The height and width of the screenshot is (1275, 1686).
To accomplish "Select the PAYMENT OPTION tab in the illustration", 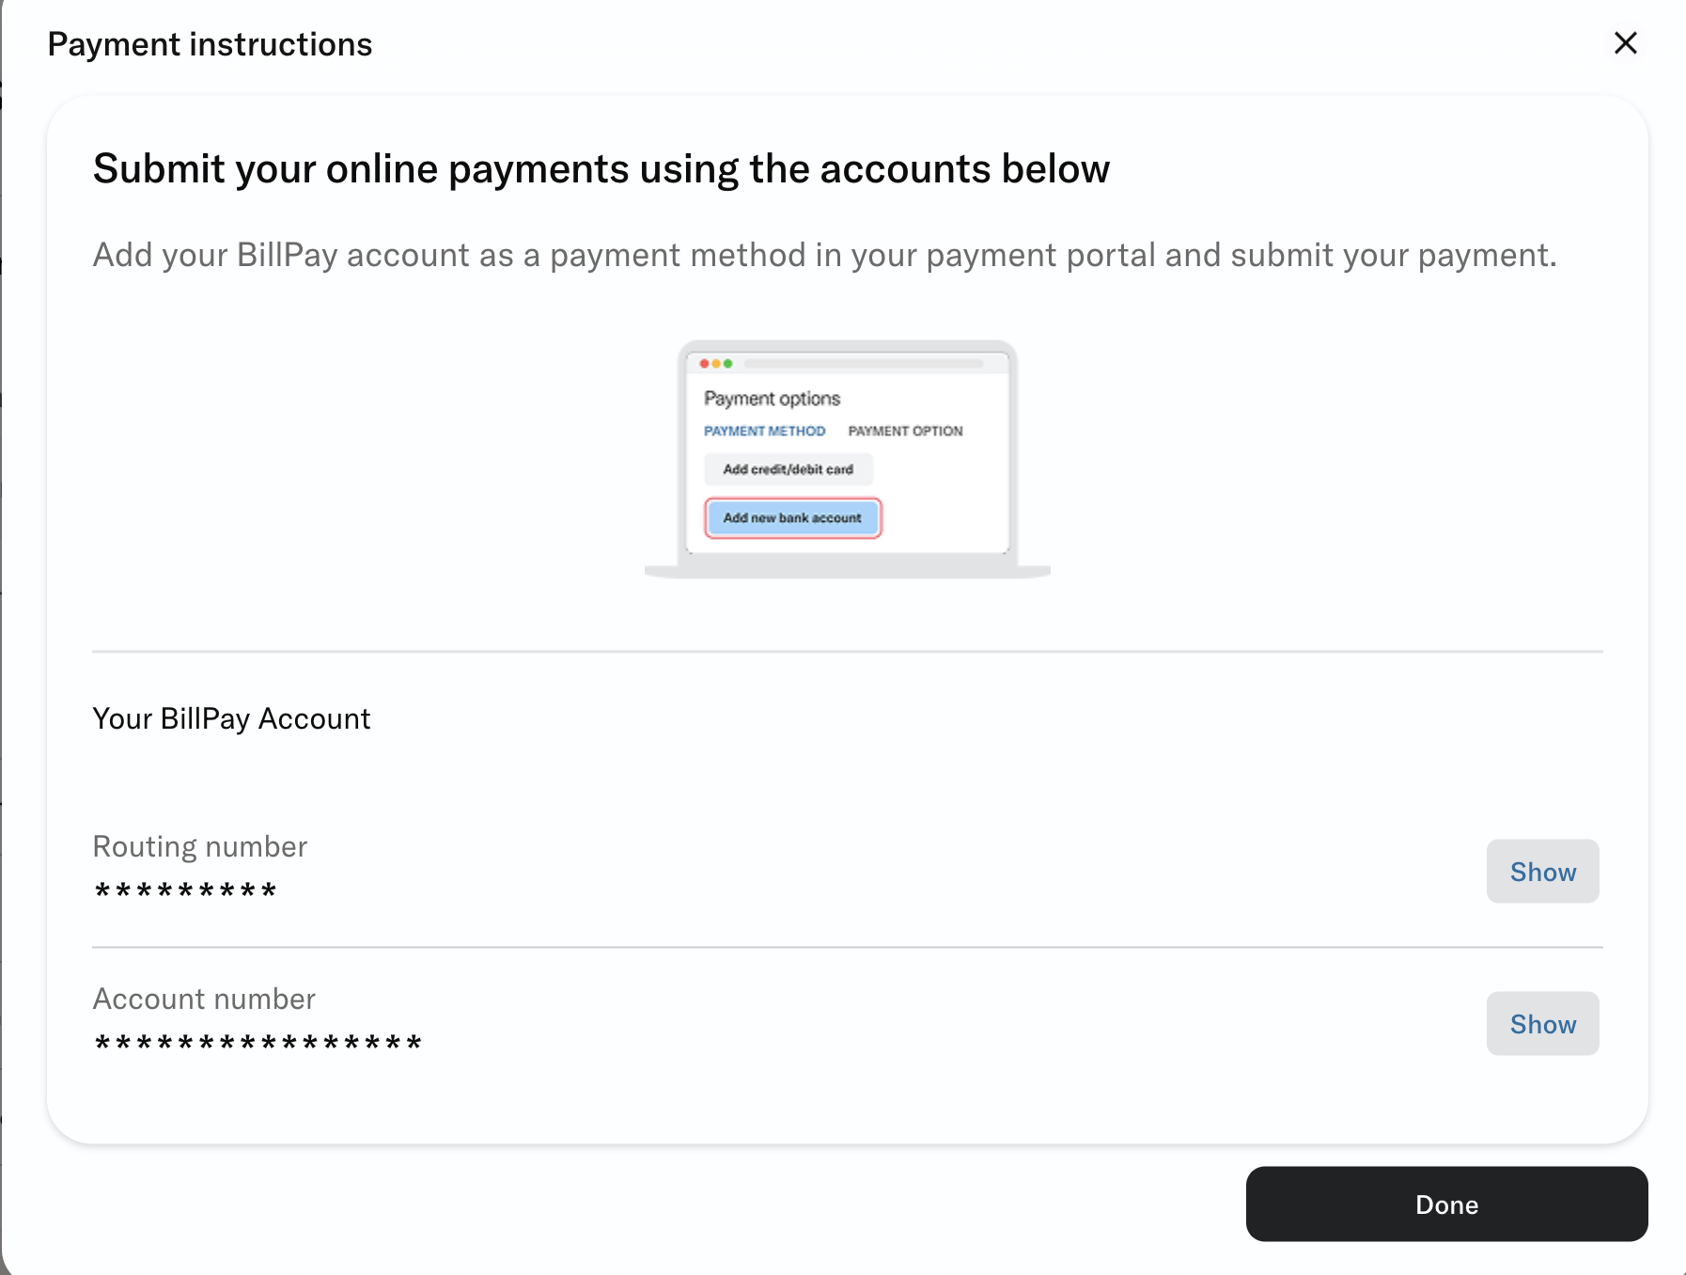I will (x=904, y=431).
